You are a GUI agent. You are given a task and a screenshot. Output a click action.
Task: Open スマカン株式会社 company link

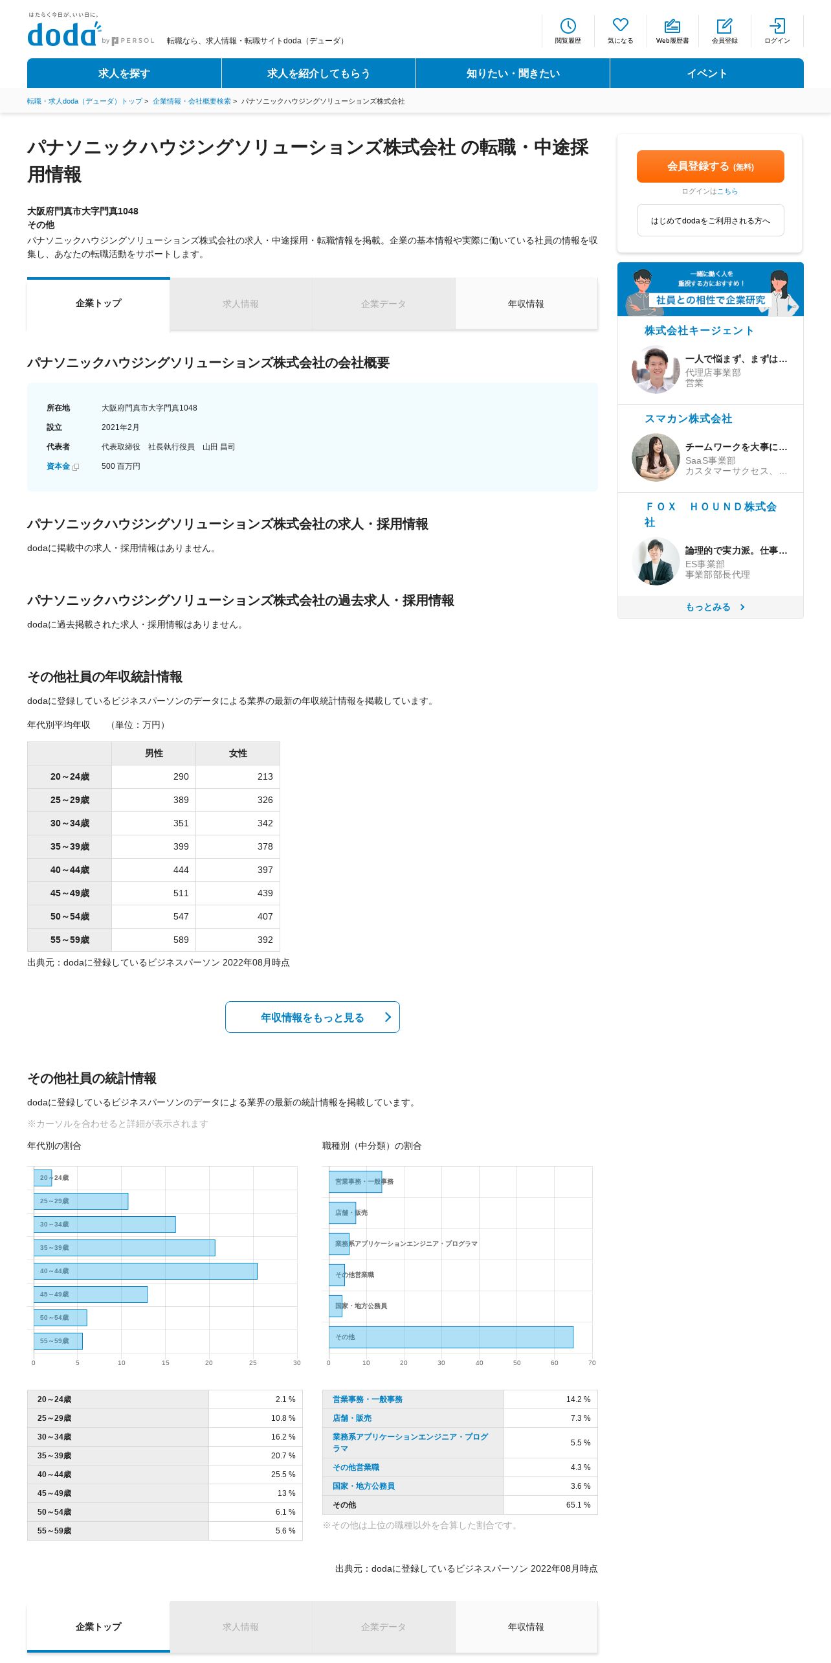coord(688,418)
